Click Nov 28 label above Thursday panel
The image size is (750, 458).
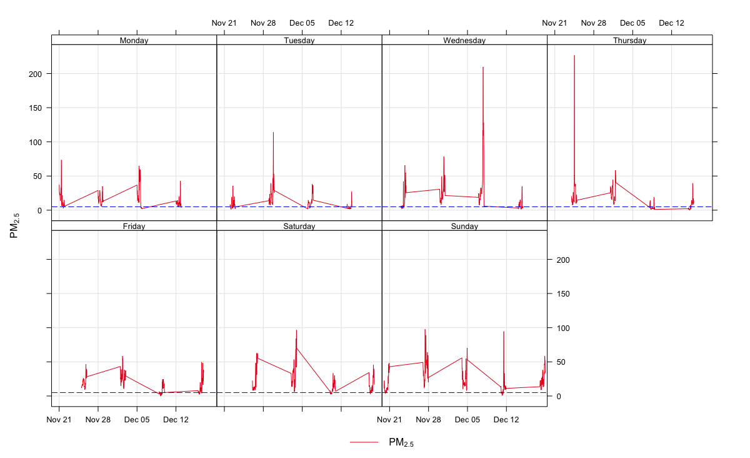click(593, 23)
